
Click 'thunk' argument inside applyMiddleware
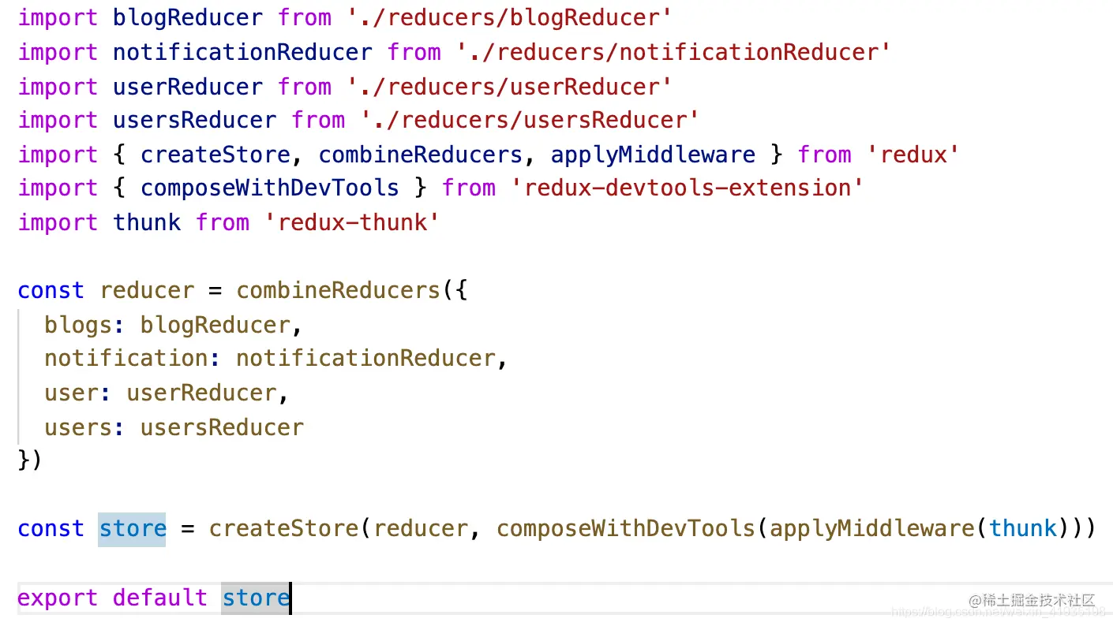[1022, 529]
